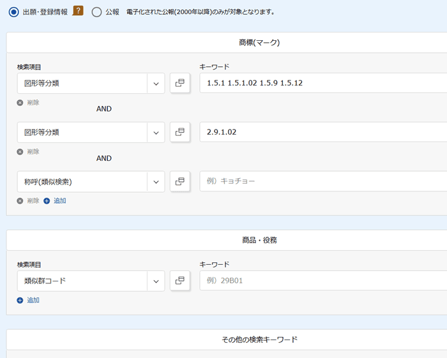Open help icon beside 出願・登録情報
The height and width of the screenshot is (358, 447).
pyautogui.click(x=78, y=11)
